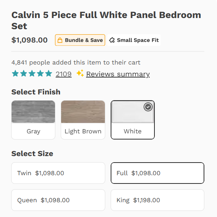Click the $1,098.00 product price
The height and width of the screenshot is (217, 217).
pos(30,40)
